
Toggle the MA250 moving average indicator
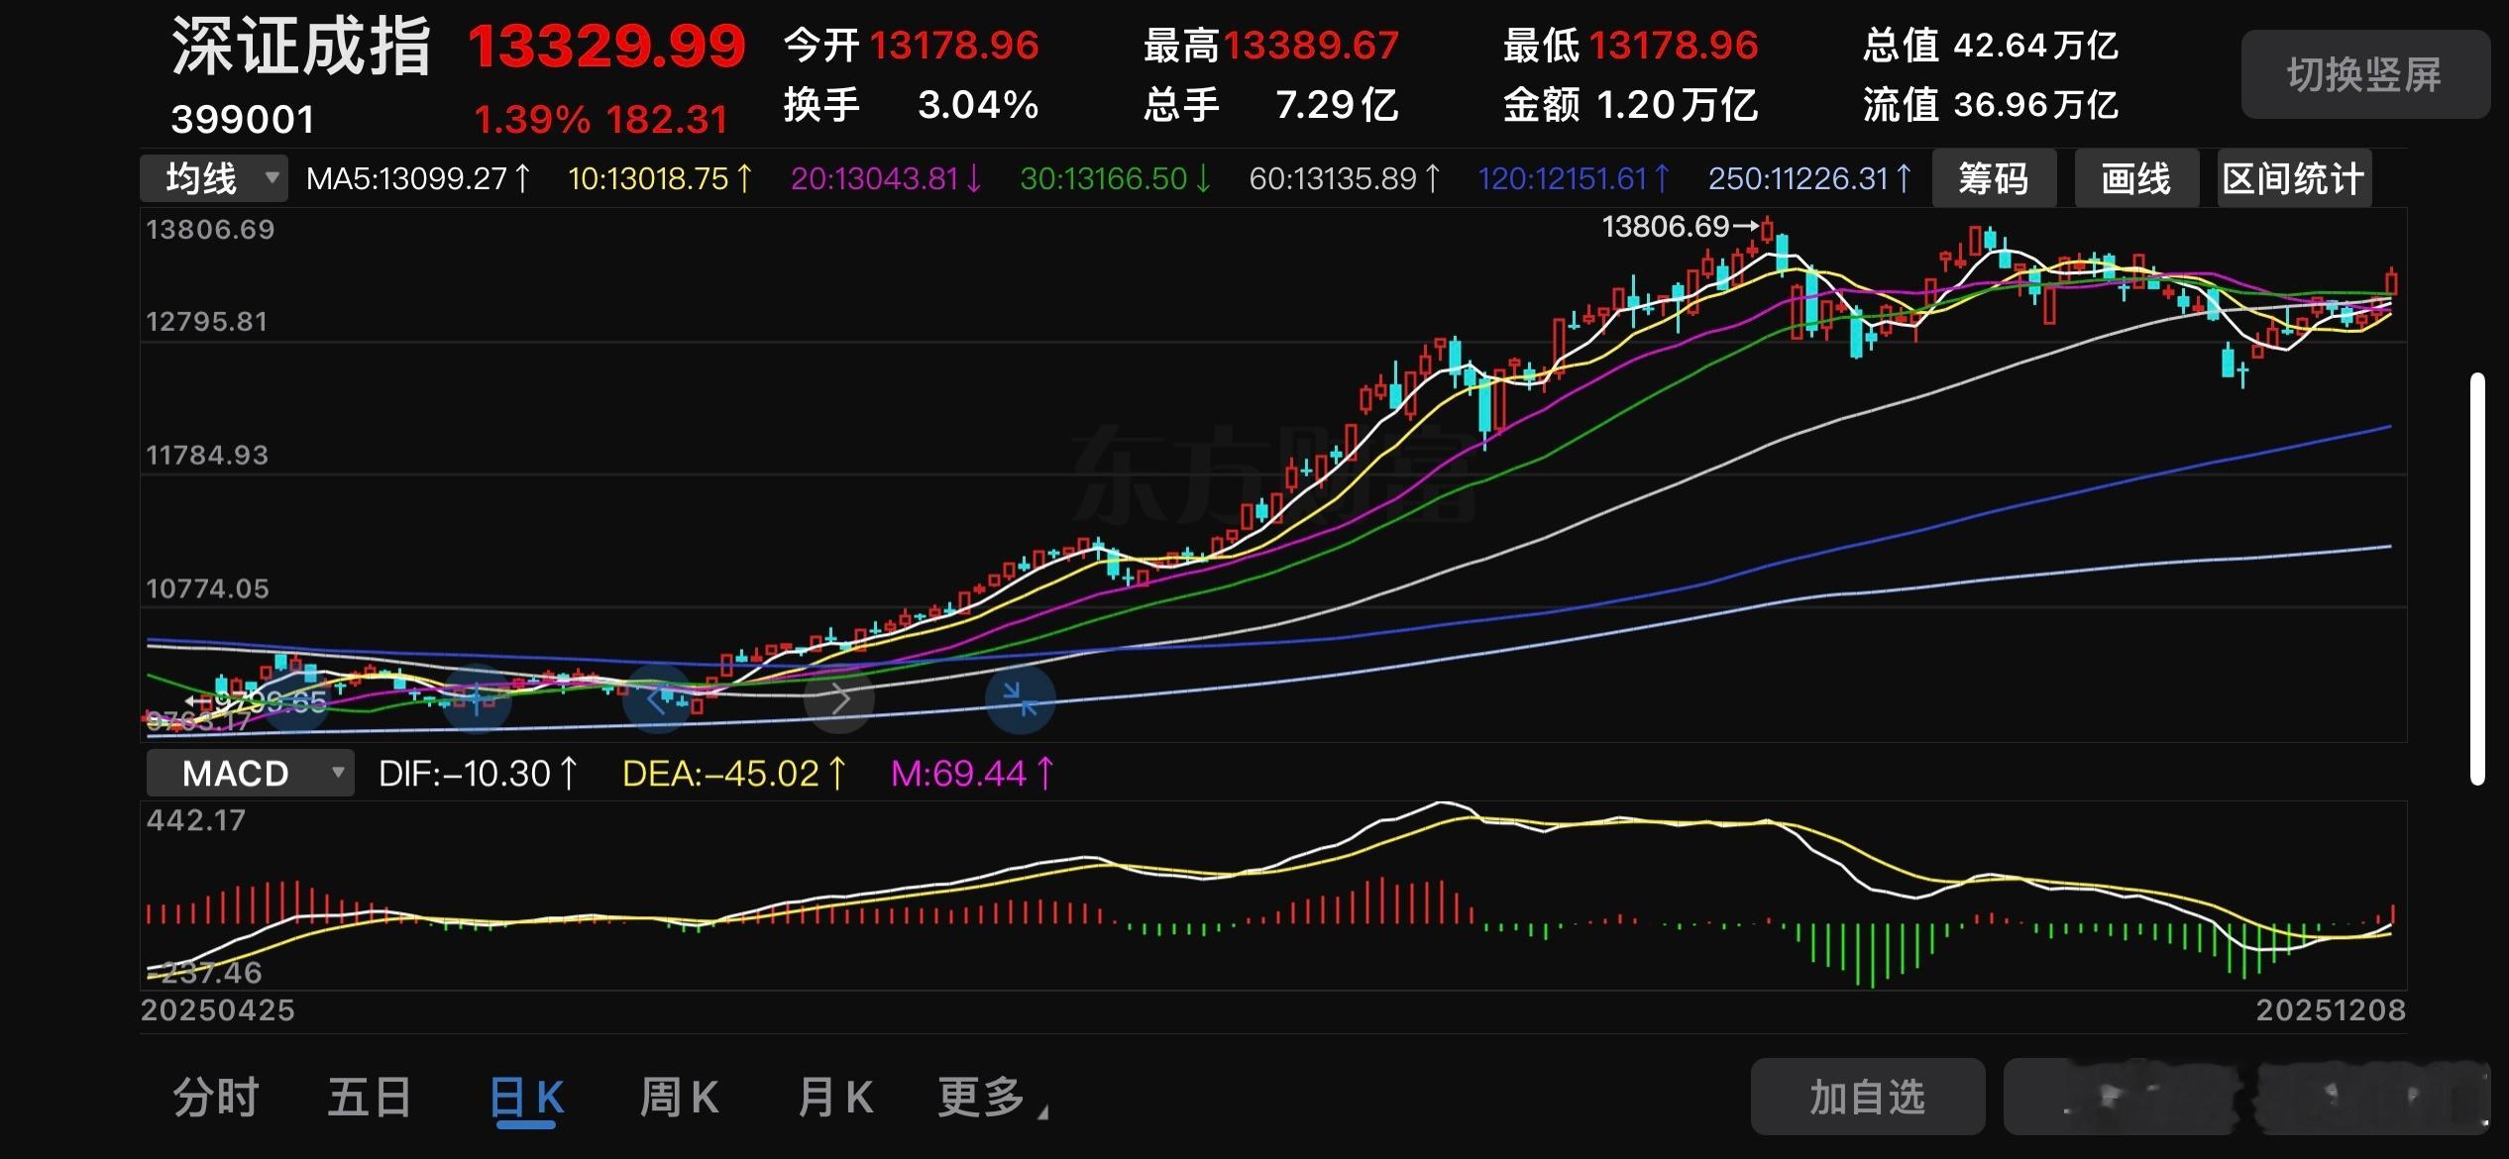[x=1809, y=178]
